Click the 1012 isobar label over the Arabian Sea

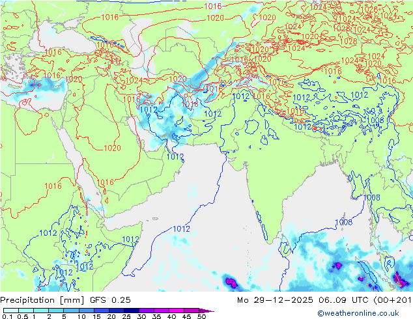(181, 229)
